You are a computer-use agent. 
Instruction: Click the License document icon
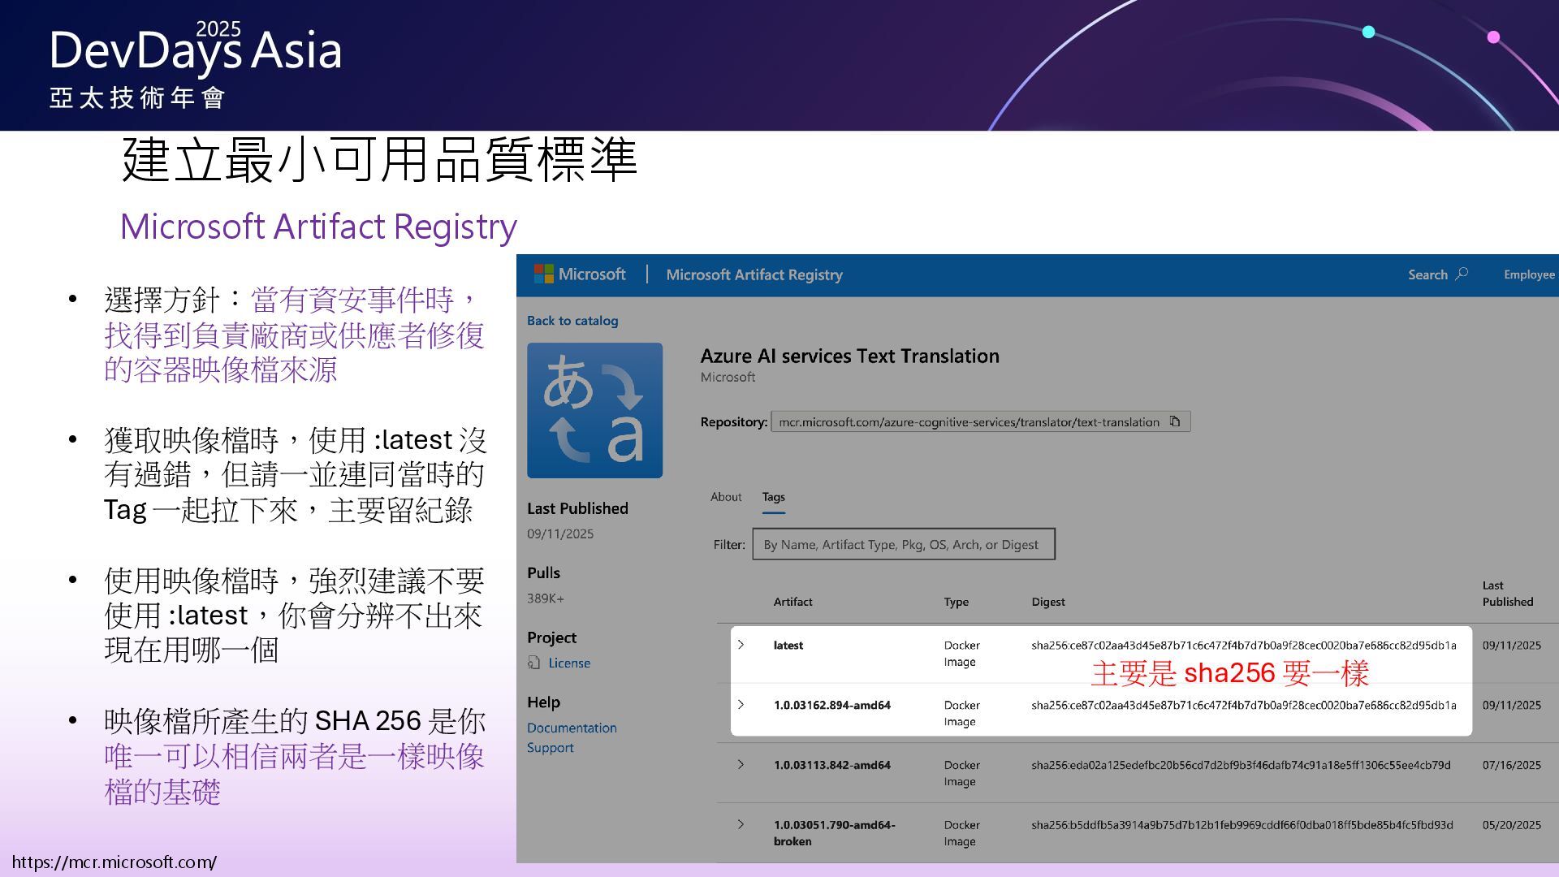coord(533,663)
